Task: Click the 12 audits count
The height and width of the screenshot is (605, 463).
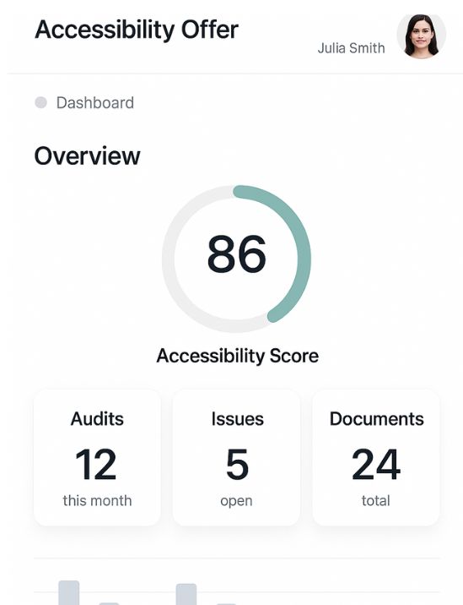Action: coord(96,465)
